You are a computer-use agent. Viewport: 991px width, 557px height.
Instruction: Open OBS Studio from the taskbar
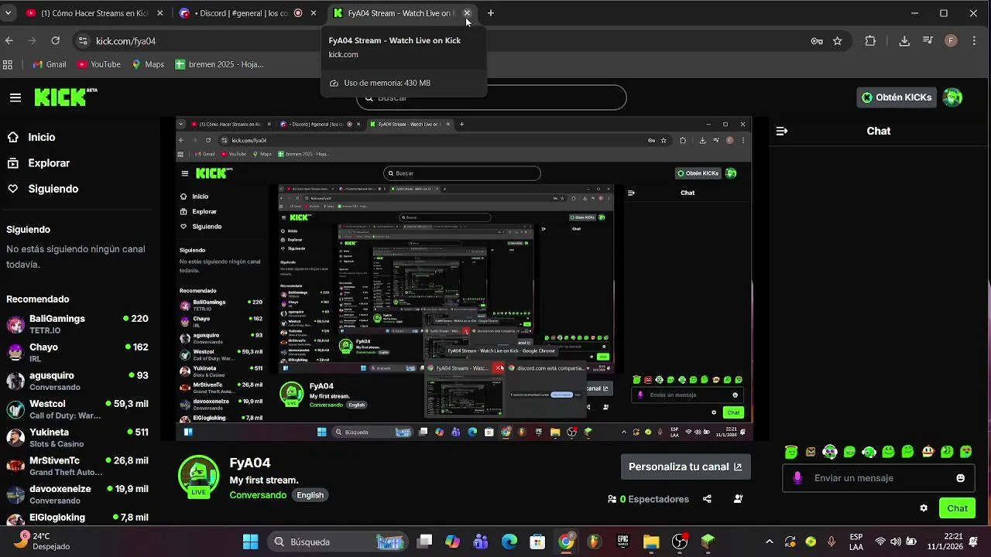pyautogui.click(x=680, y=542)
